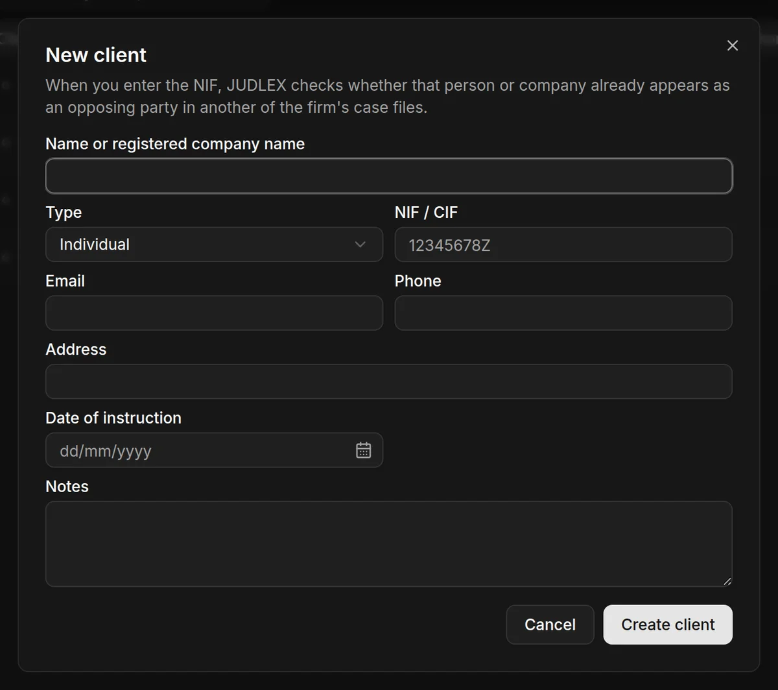Click the 'NIF / CIF' label
778x690 pixels.
click(x=426, y=212)
